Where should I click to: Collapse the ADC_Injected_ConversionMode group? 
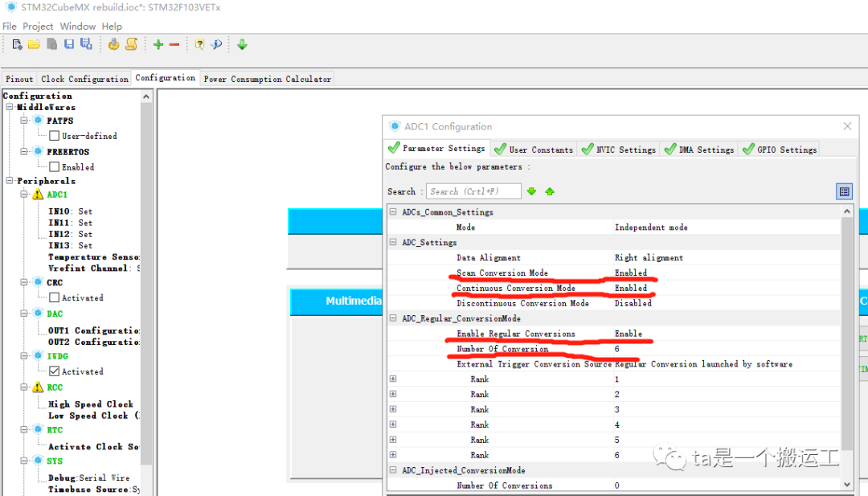pyautogui.click(x=393, y=469)
